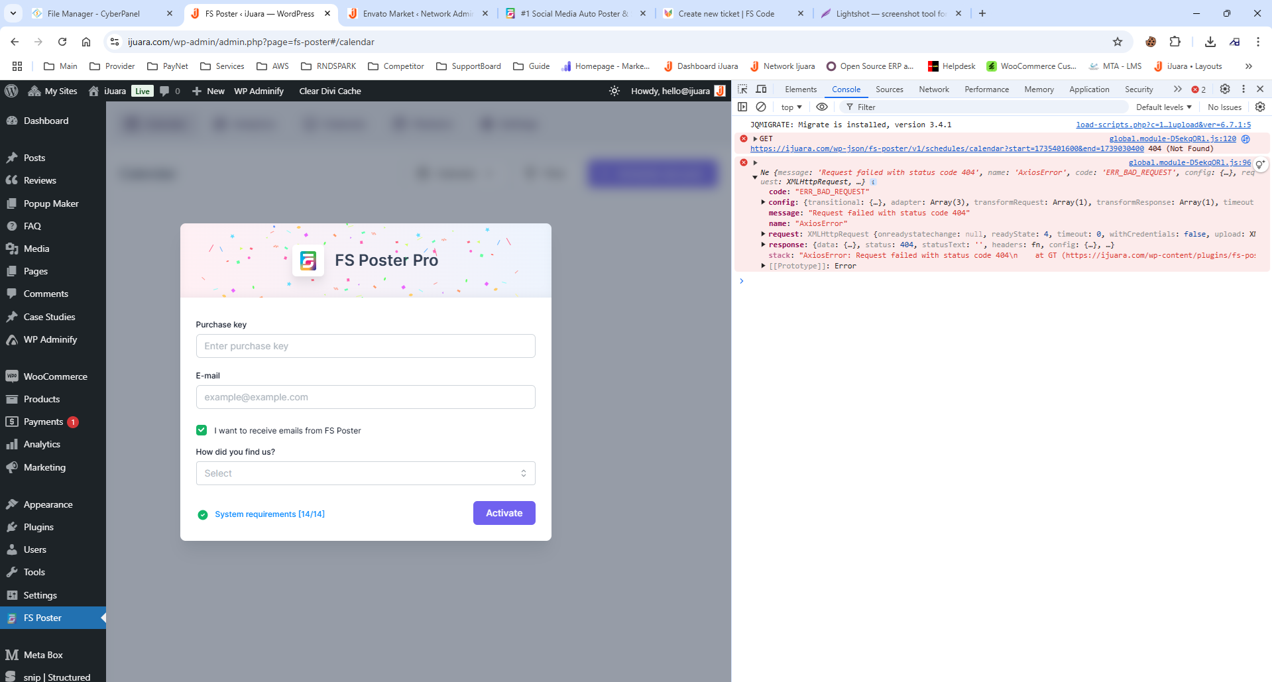This screenshot has width=1272, height=682.
Task: Toggle dark mode sun icon in admin bar
Action: (614, 91)
